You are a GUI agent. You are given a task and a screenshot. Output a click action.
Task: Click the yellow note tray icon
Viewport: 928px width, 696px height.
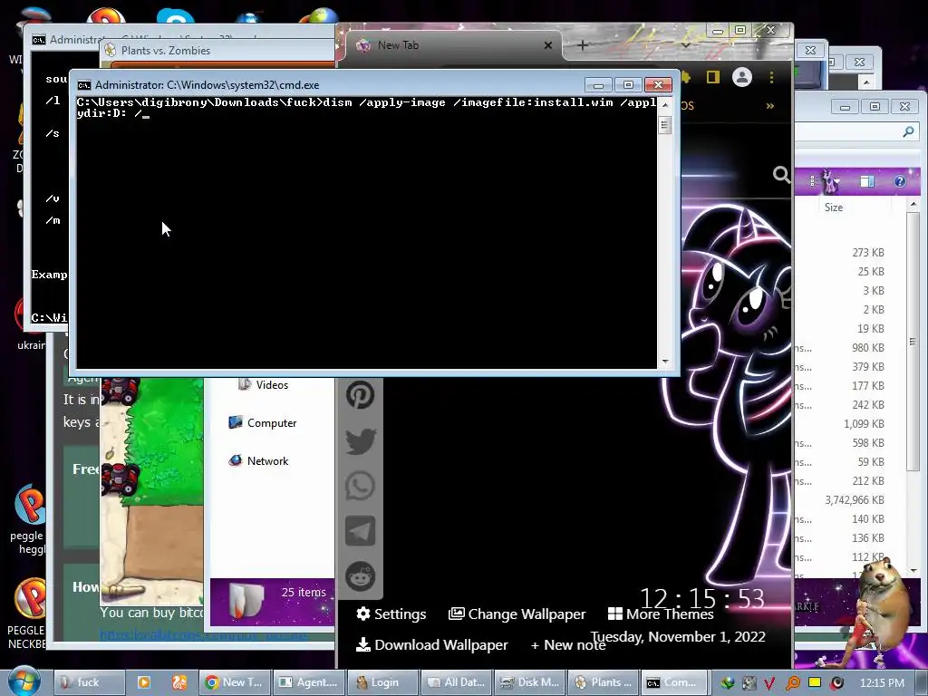815,682
